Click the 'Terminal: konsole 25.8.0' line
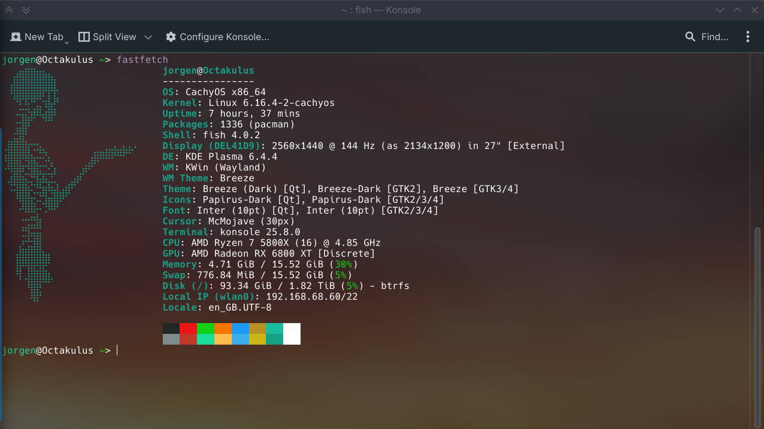This screenshot has width=764, height=429. click(x=232, y=232)
